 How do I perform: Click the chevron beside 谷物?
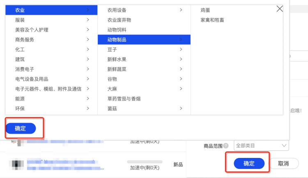(x=181, y=79)
